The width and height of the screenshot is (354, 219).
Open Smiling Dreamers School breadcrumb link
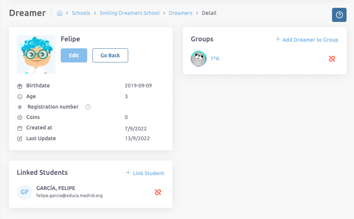129,13
